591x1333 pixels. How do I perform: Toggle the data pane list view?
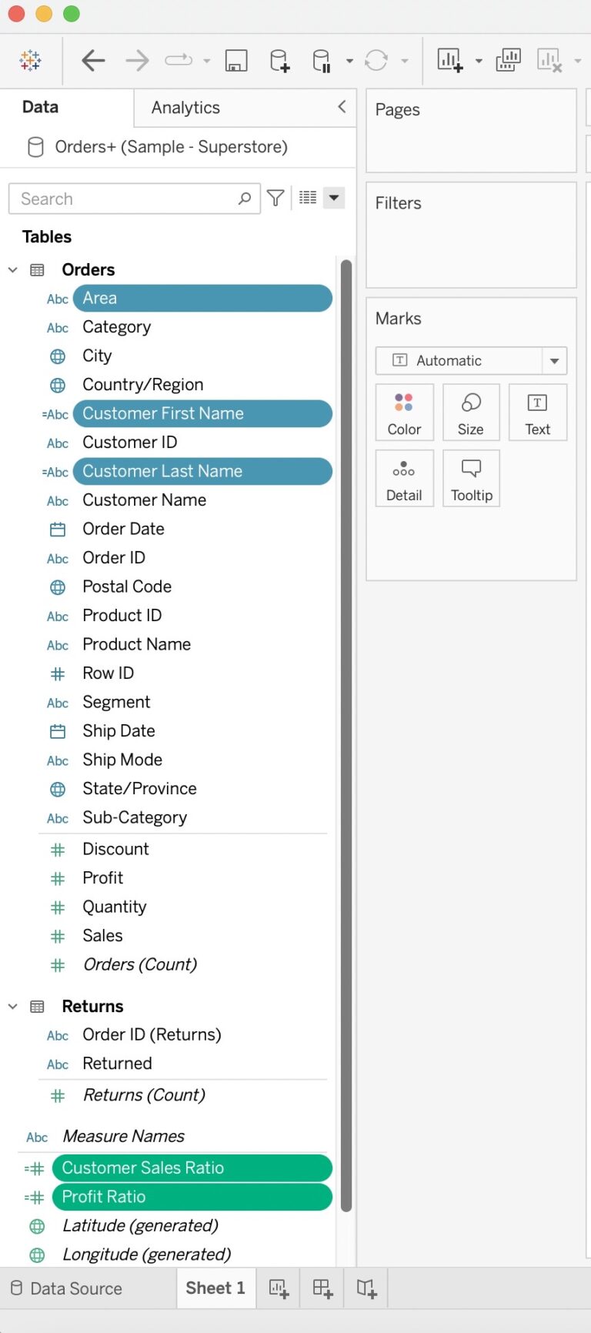point(308,198)
